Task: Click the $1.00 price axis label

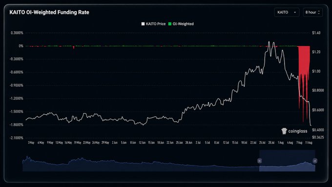Action: coord(316,71)
